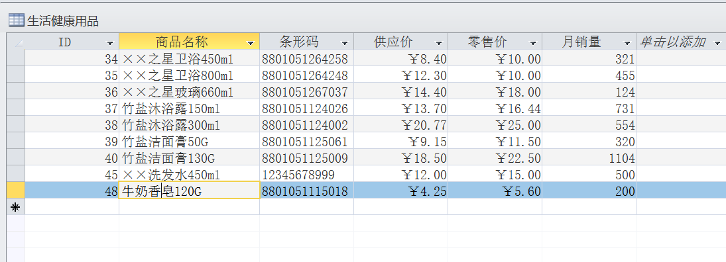Click barcode 8801051124026
Screen dimensions: 726x262
click(306, 108)
